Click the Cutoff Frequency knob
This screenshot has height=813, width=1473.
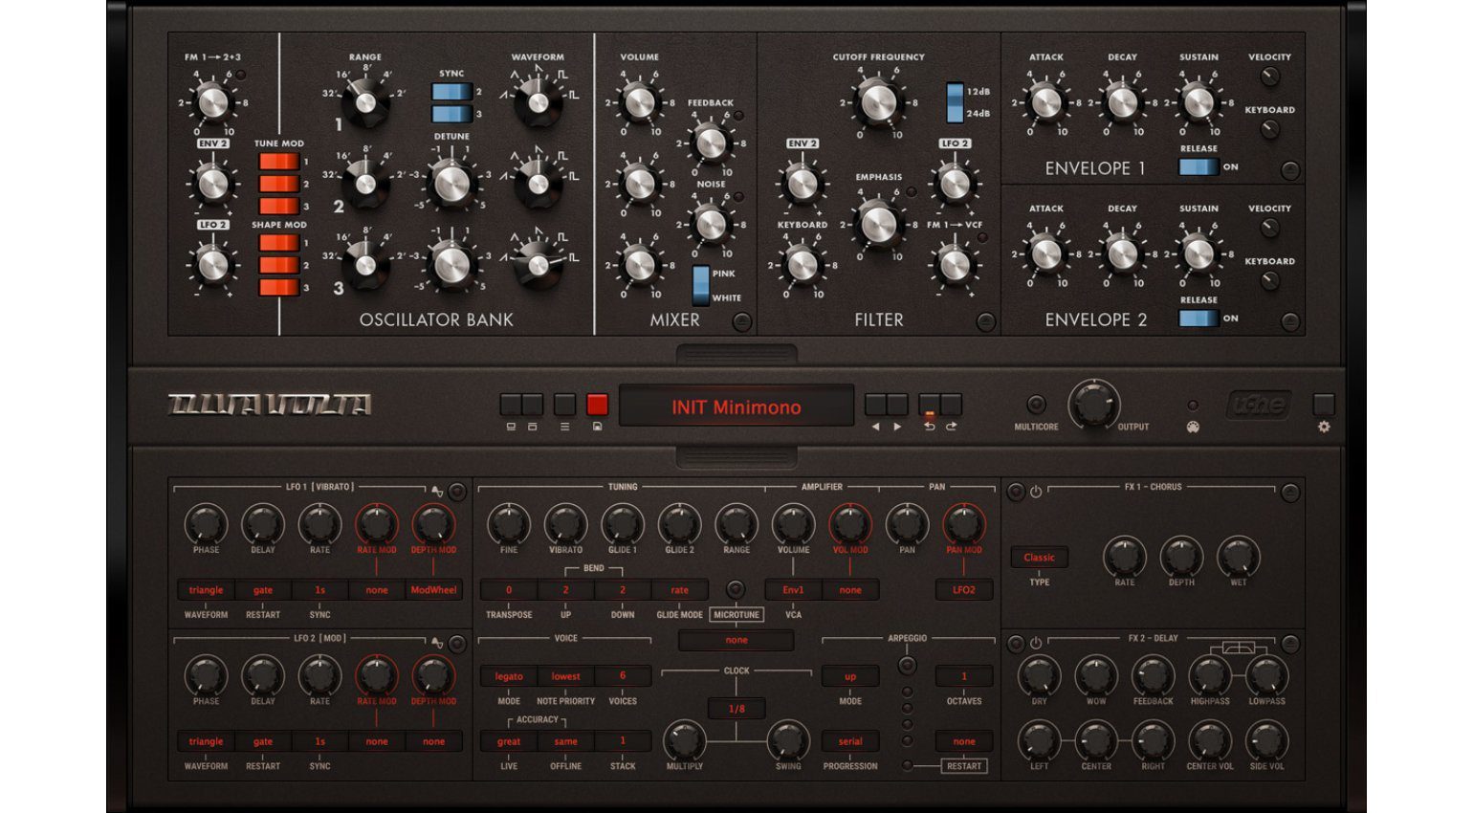pyautogui.click(x=878, y=102)
